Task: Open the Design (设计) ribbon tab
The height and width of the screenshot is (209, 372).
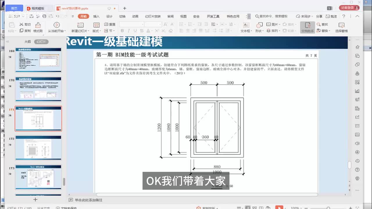Action: (109, 17)
